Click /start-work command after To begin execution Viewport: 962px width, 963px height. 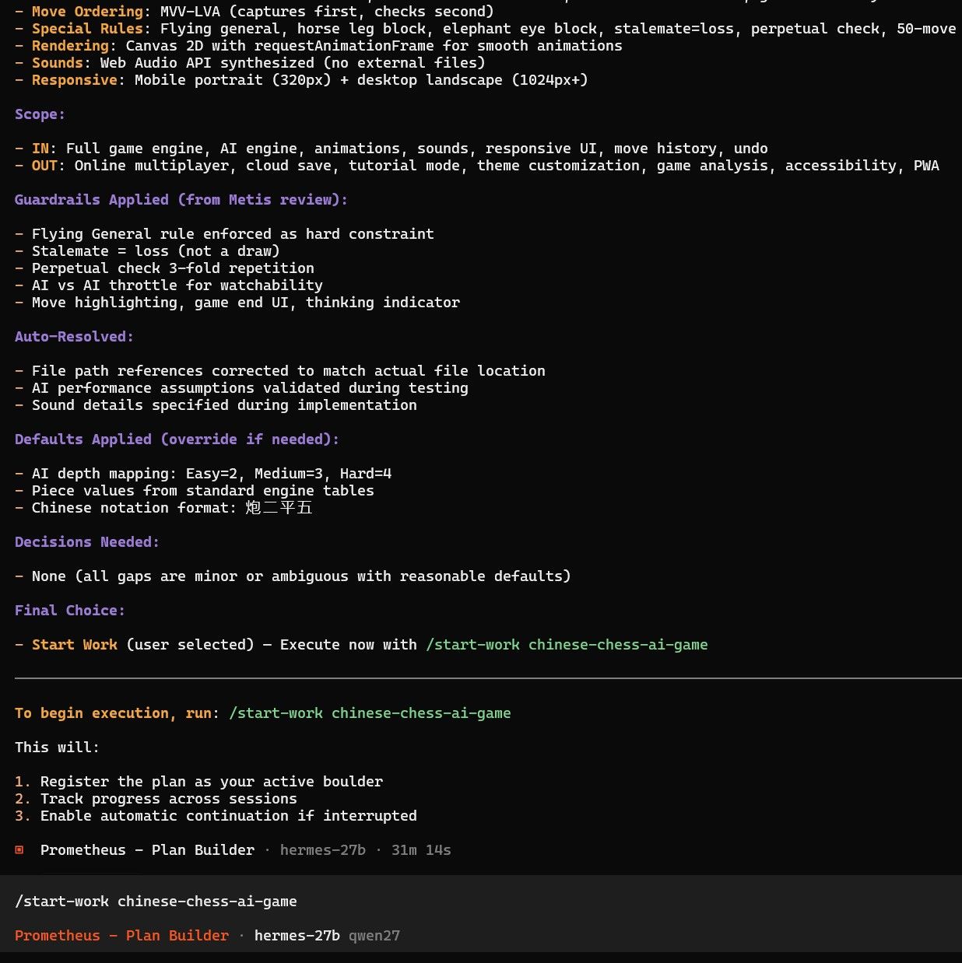pos(370,713)
